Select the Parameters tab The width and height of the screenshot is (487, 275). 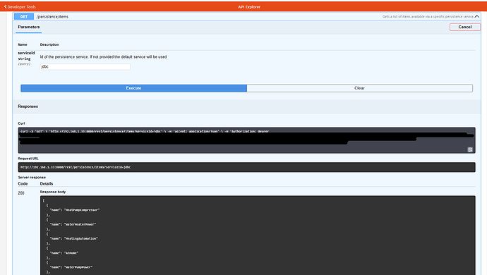pos(28,27)
